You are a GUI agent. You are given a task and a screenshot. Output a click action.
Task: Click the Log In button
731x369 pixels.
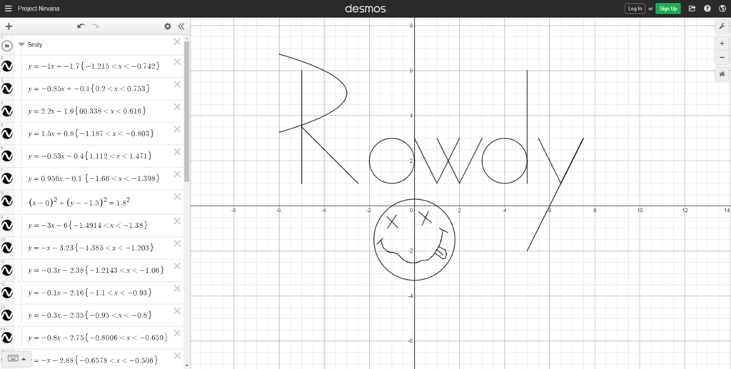tap(635, 9)
